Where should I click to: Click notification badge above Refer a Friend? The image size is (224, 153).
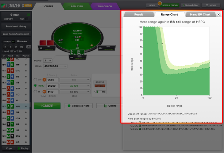(160, 3)
